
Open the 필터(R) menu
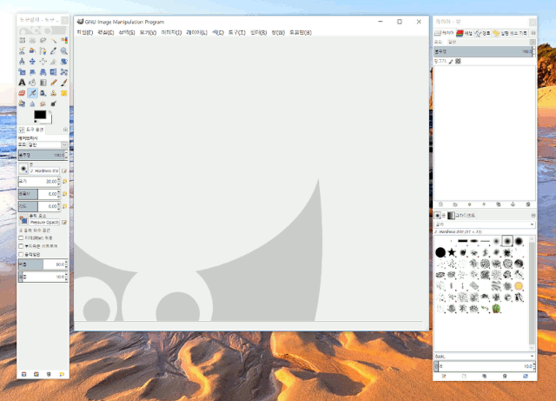pos(258,32)
